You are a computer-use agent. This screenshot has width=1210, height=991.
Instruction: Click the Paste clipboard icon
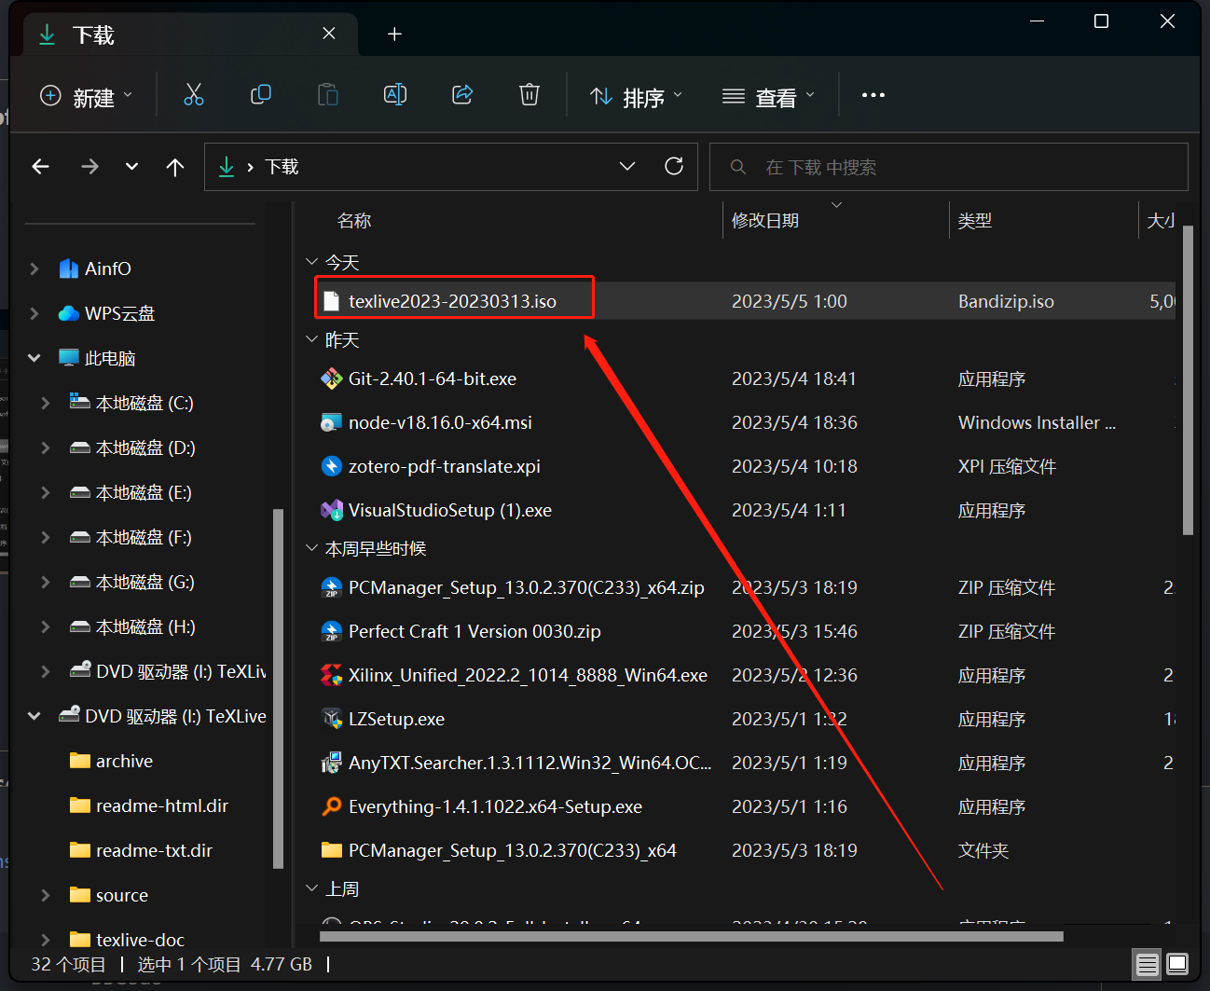(328, 95)
